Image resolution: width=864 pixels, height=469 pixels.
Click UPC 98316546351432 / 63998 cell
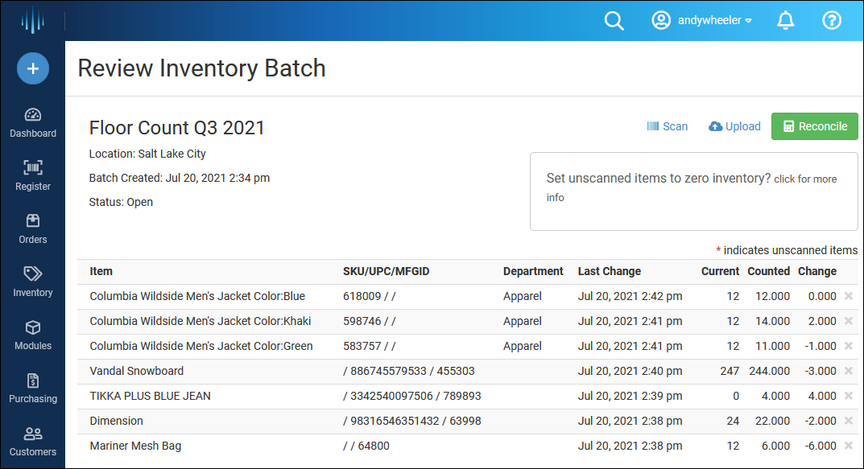pos(412,421)
